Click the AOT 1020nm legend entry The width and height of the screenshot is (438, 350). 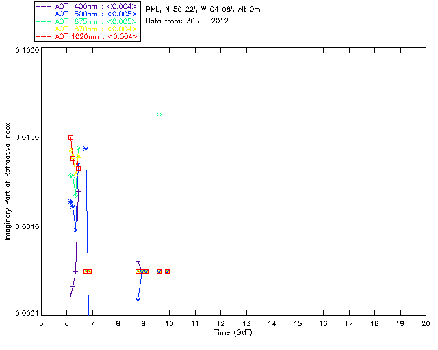tap(87, 36)
